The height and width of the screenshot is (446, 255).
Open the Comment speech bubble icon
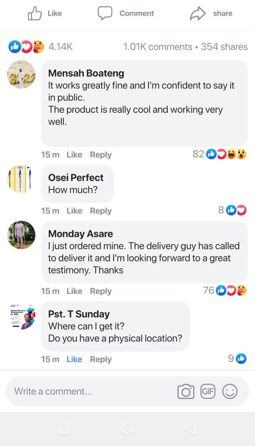coord(105,14)
